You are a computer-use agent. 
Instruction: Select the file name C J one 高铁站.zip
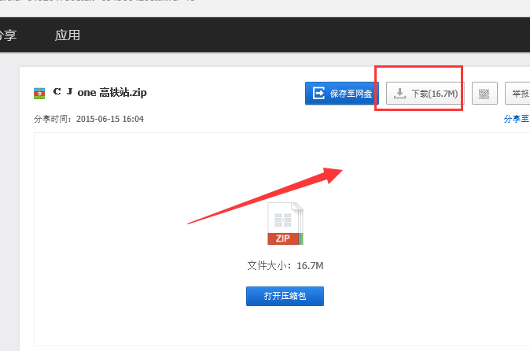click(x=100, y=92)
